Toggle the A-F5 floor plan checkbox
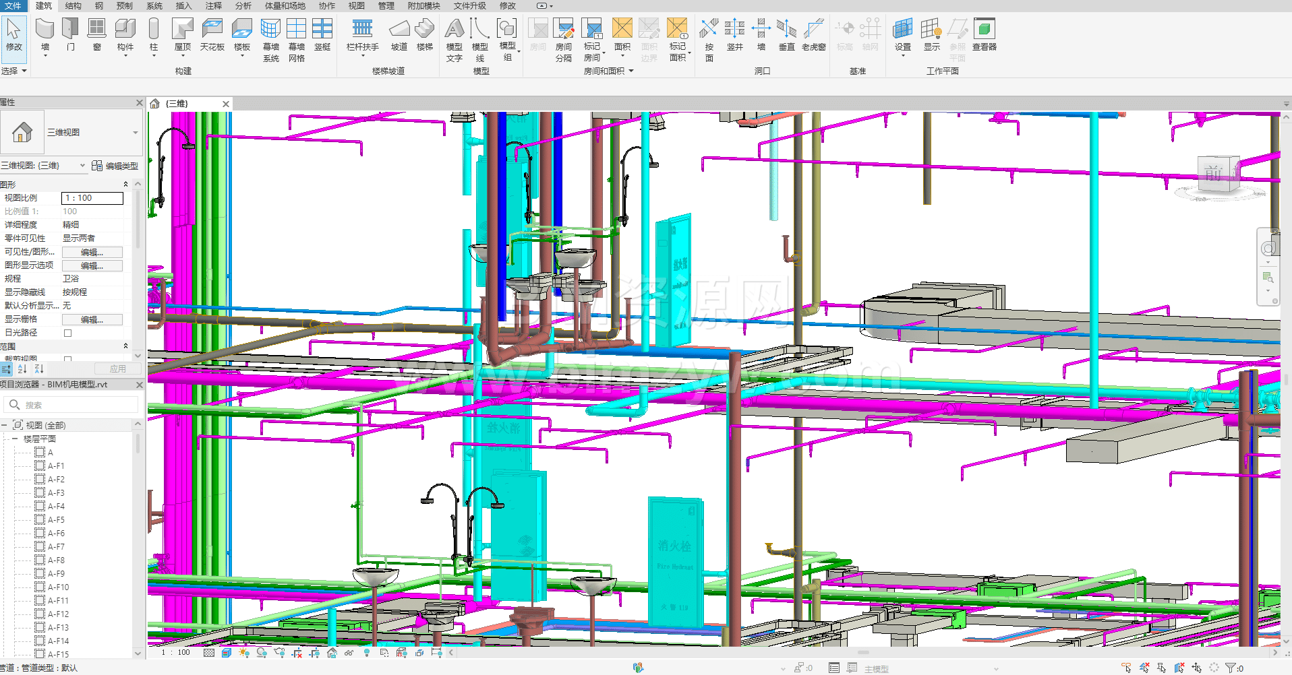 (x=40, y=520)
